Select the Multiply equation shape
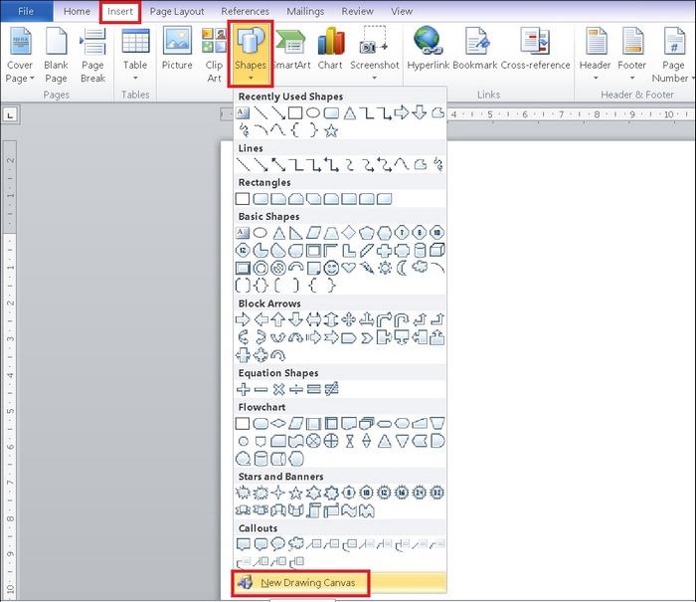This screenshot has height=602, width=696. tap(278, 389)
